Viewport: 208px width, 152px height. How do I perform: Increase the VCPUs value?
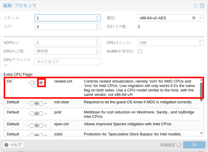pyautogui.click(x=97, y=41)
